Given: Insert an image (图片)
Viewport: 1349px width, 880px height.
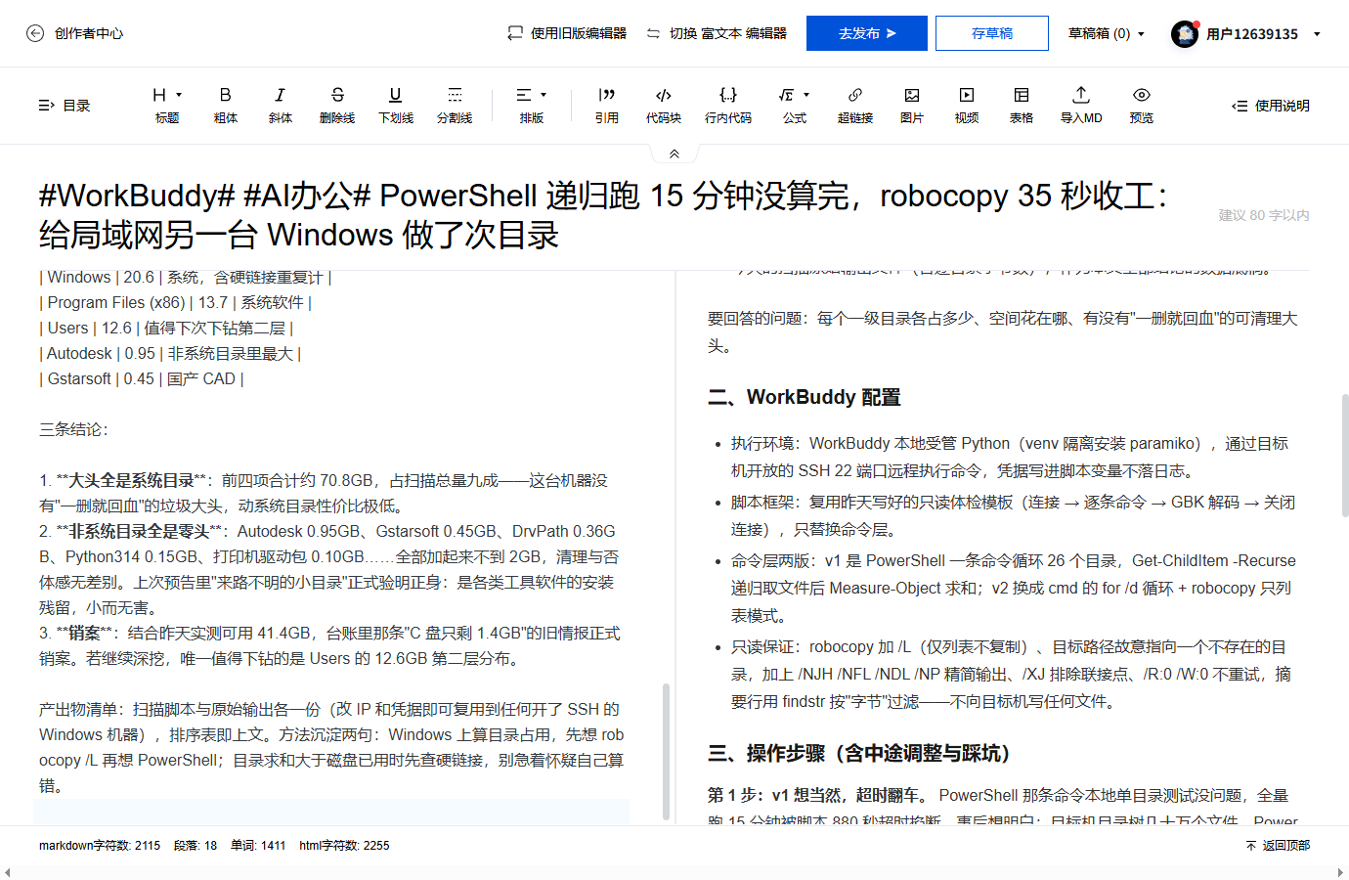Looking at the screenshot, I should coord(912,106).
